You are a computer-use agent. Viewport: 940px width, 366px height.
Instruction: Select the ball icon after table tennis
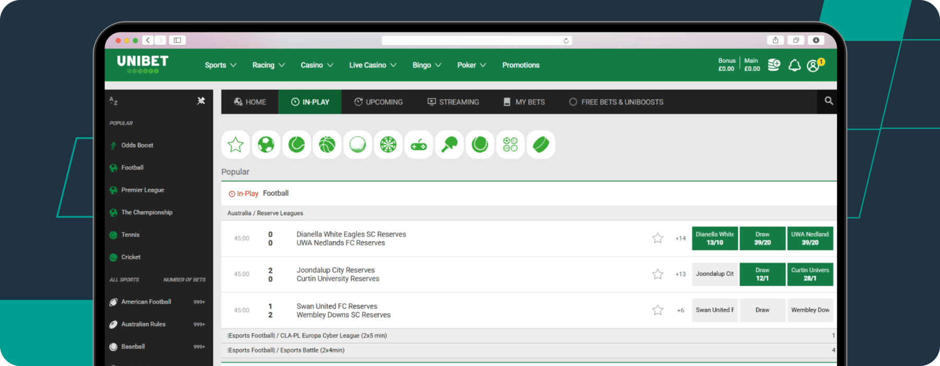(480, 144)
